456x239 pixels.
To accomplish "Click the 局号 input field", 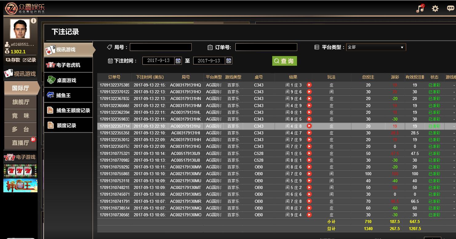I will pos(161,47).
